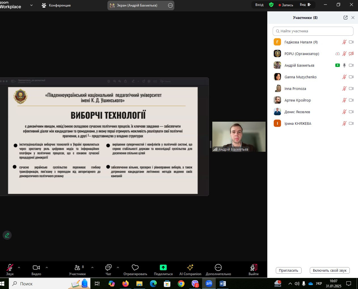Close the Участники panel

[x=353, y=18]
